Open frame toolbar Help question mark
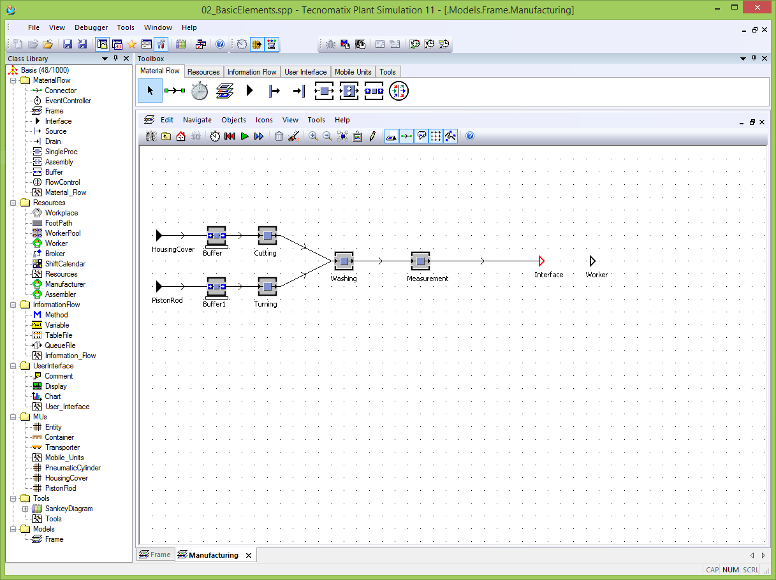 pyautogui.click(x=470, y=136)
